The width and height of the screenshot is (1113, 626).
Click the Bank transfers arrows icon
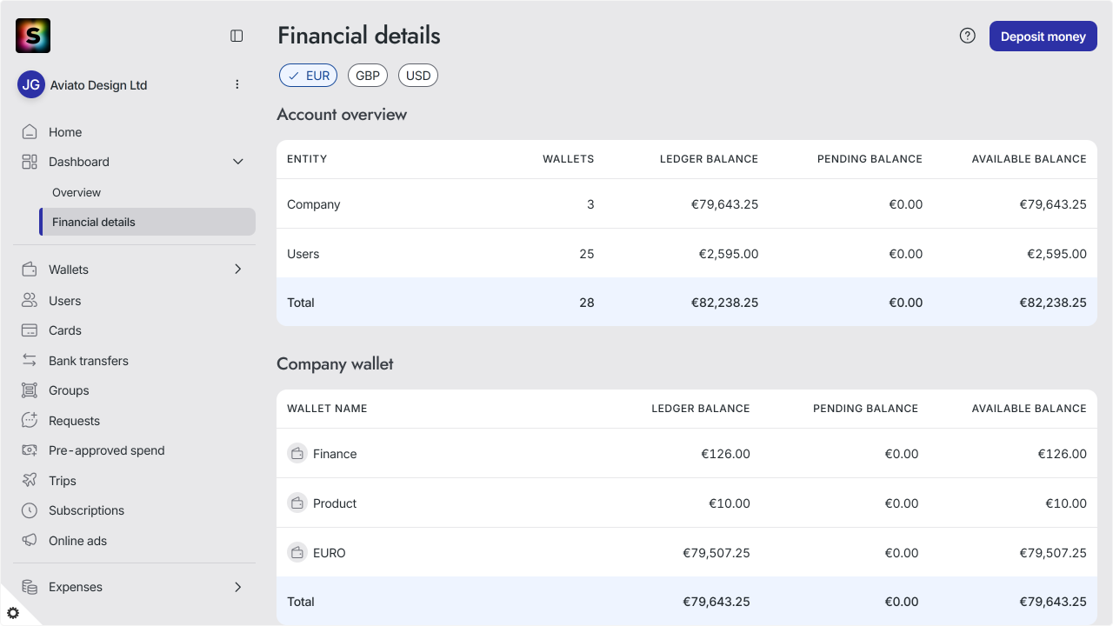[x=30, y=361]
